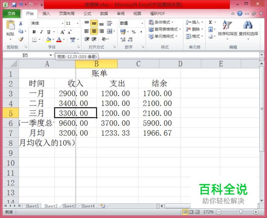This screenshot has width=267, height=218.
Task: Expand Cell Styles (单元格样式)
Action: (163, 36)
